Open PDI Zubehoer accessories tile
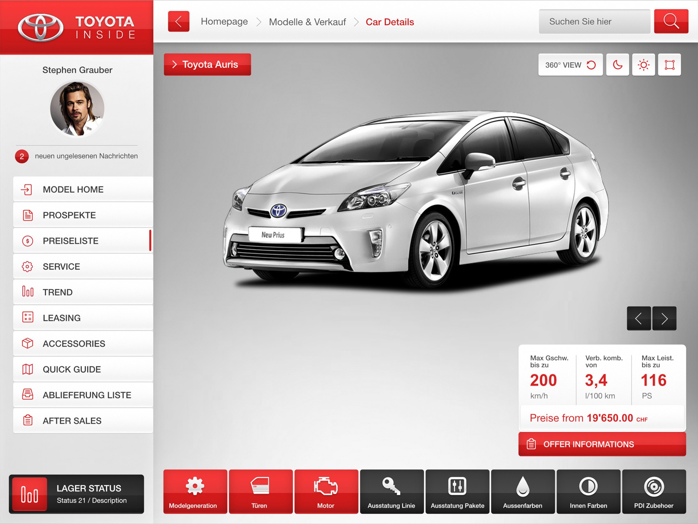The image size is (698, 524). click(654, 491)
